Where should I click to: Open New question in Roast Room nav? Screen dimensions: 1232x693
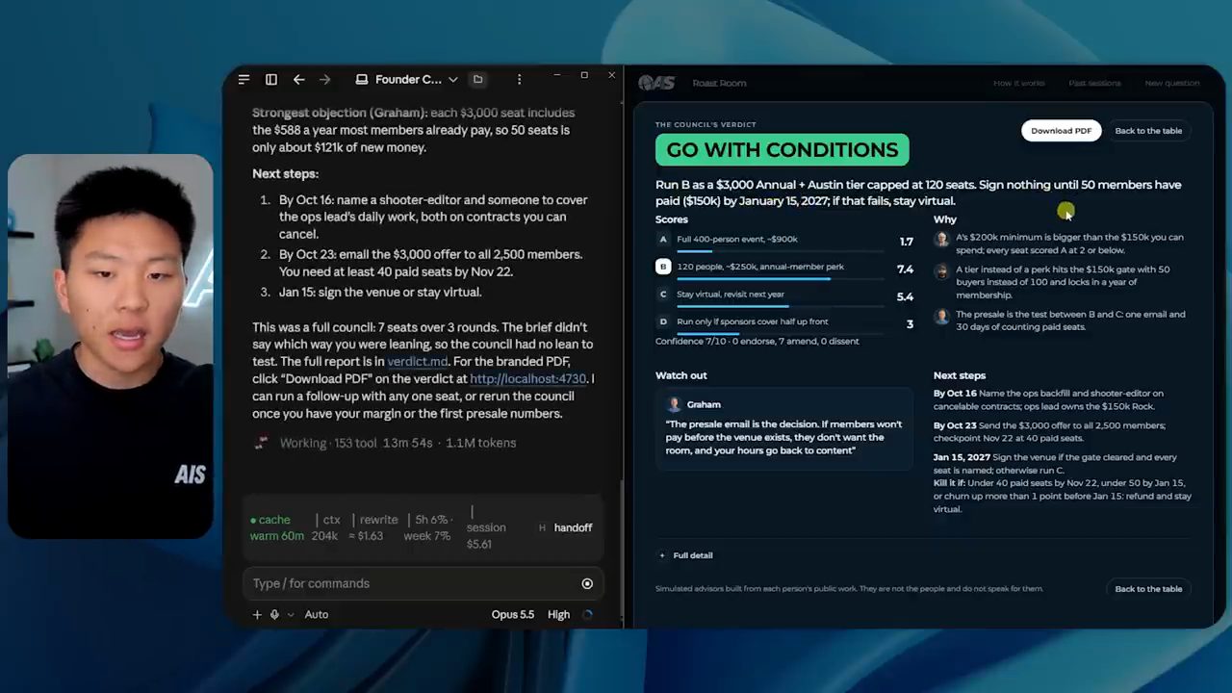click(x=1171, y=83)
